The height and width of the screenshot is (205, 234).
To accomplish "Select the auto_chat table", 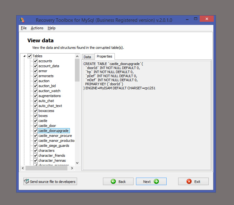I will point(46,101).
